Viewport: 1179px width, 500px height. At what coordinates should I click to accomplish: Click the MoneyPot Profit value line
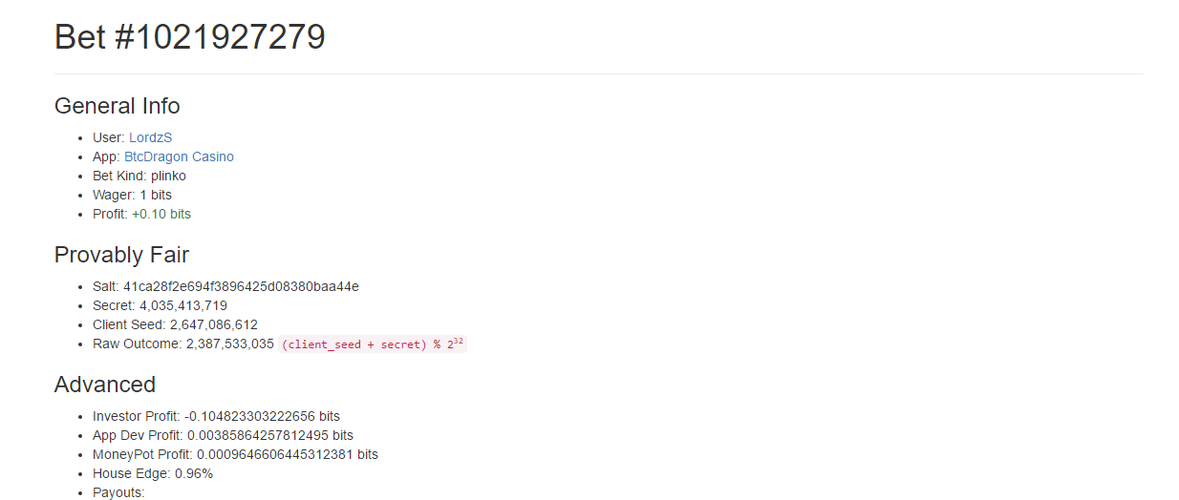point(235,454)
